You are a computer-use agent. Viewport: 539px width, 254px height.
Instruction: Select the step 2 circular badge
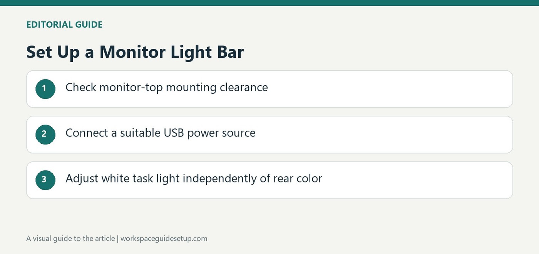click(x=45, y=134)
